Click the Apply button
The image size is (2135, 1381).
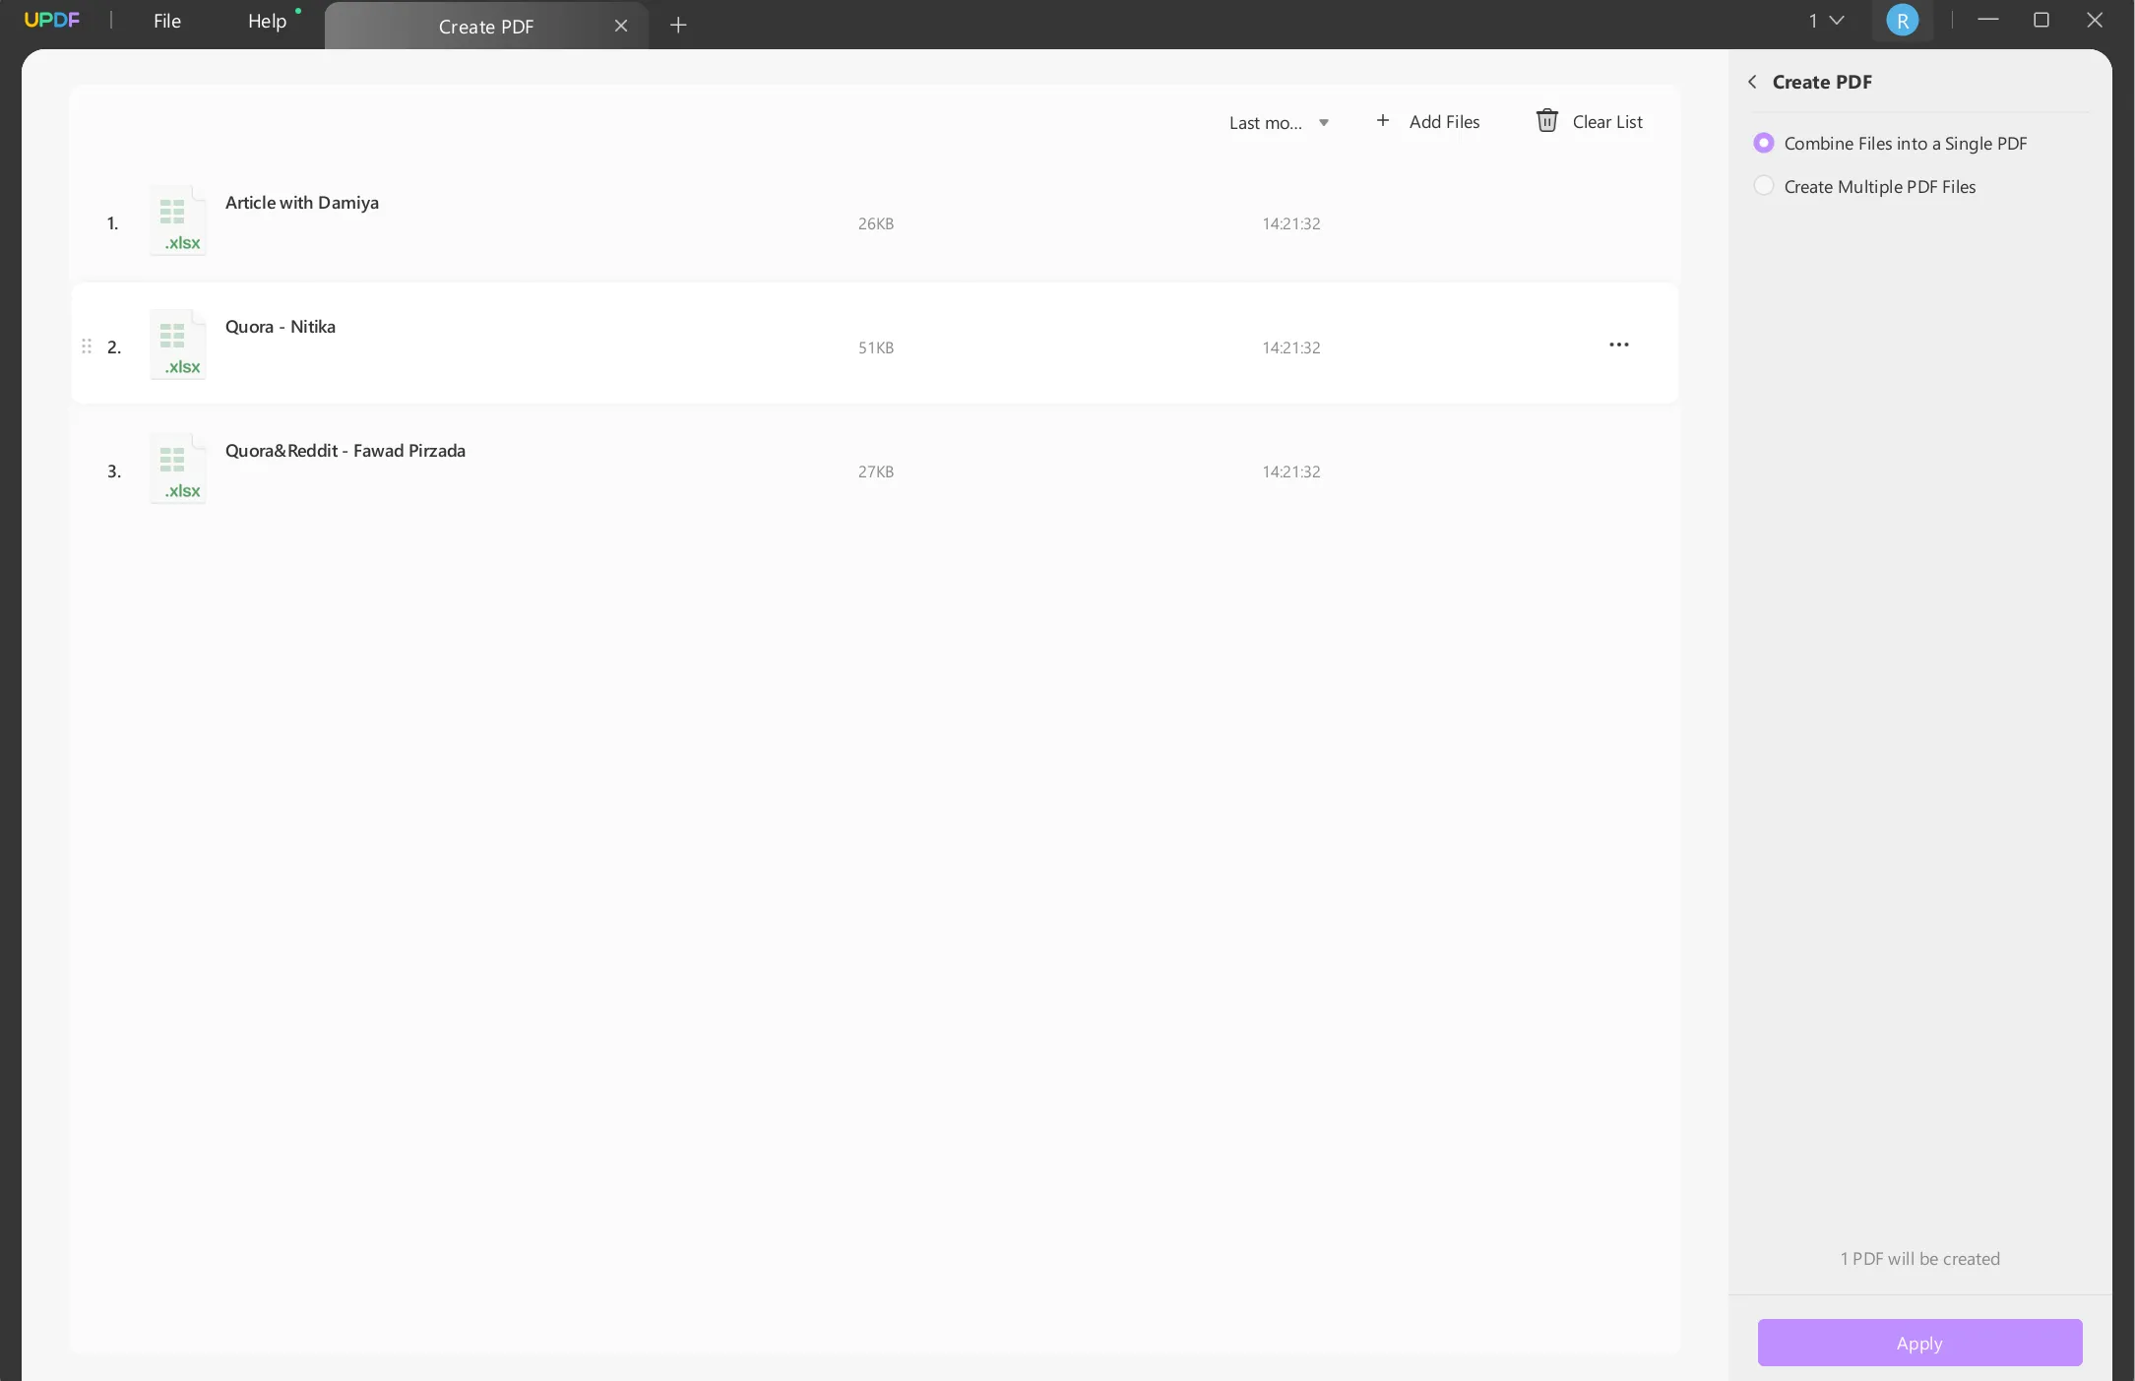pos(1919,1343)
